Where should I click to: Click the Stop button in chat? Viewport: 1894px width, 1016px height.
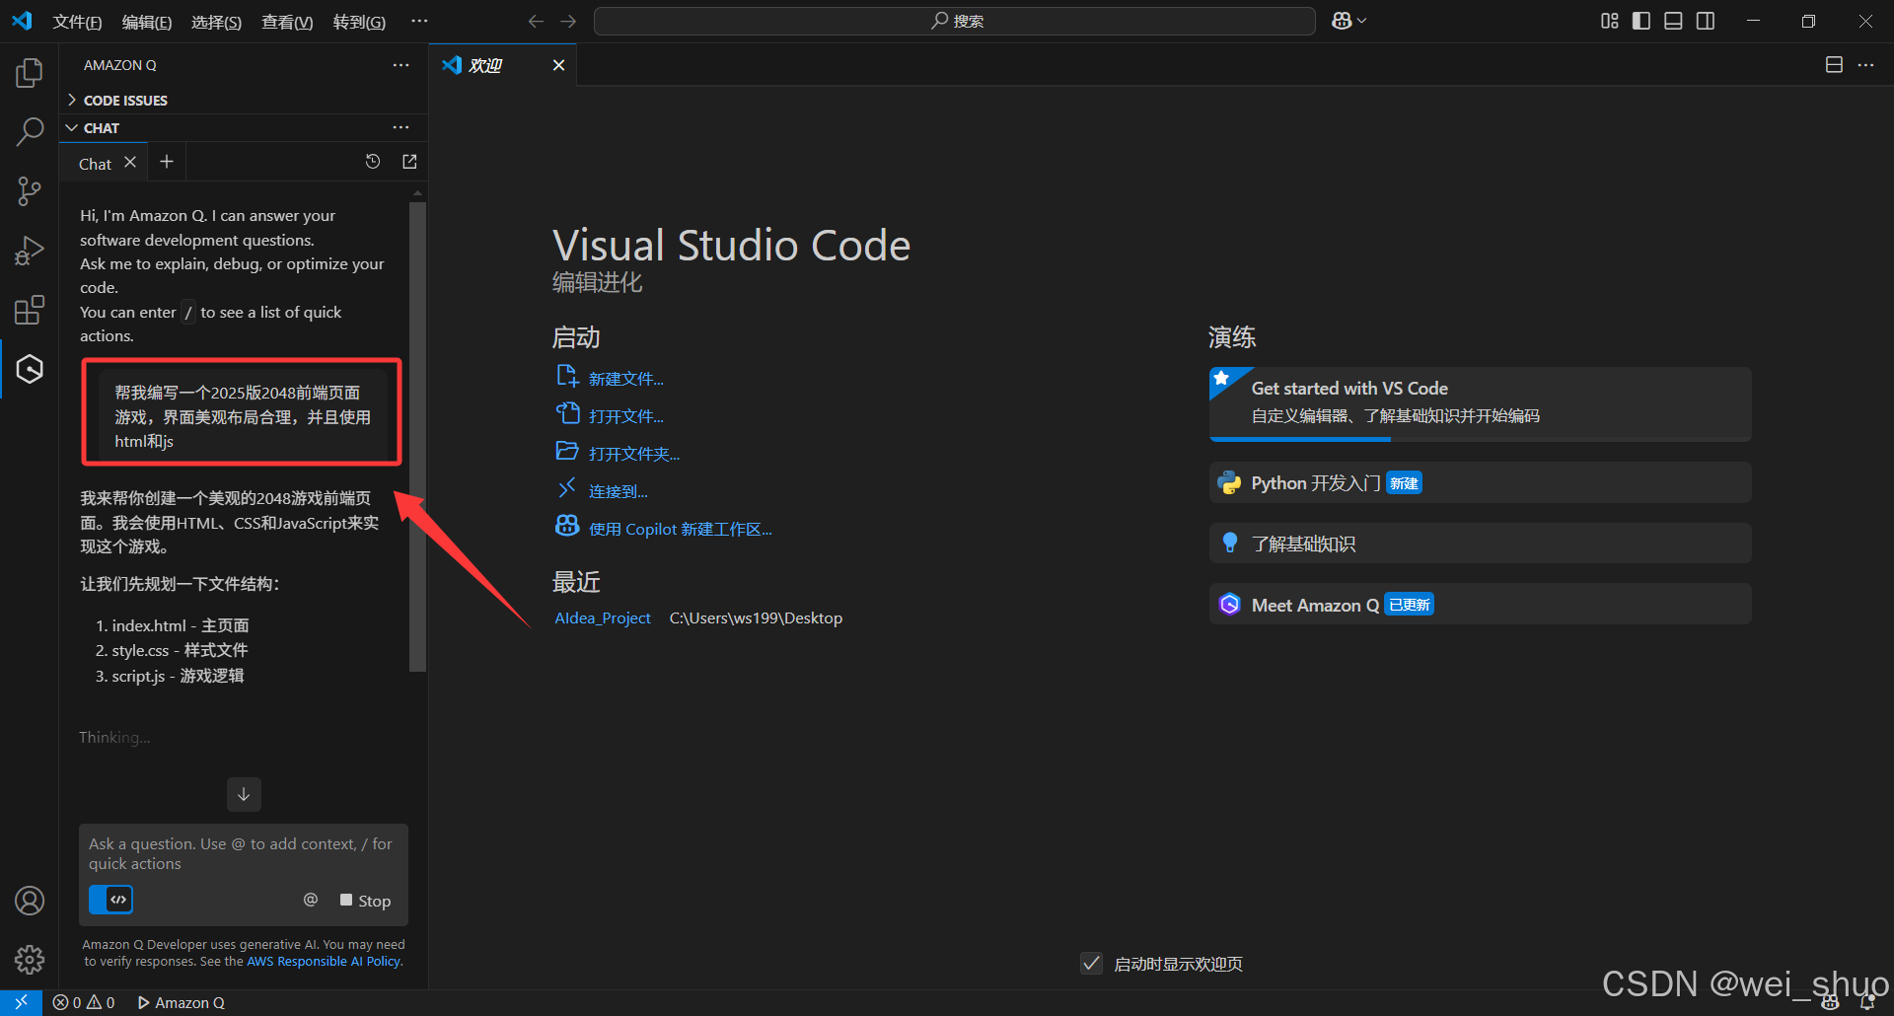click(365, 901)
